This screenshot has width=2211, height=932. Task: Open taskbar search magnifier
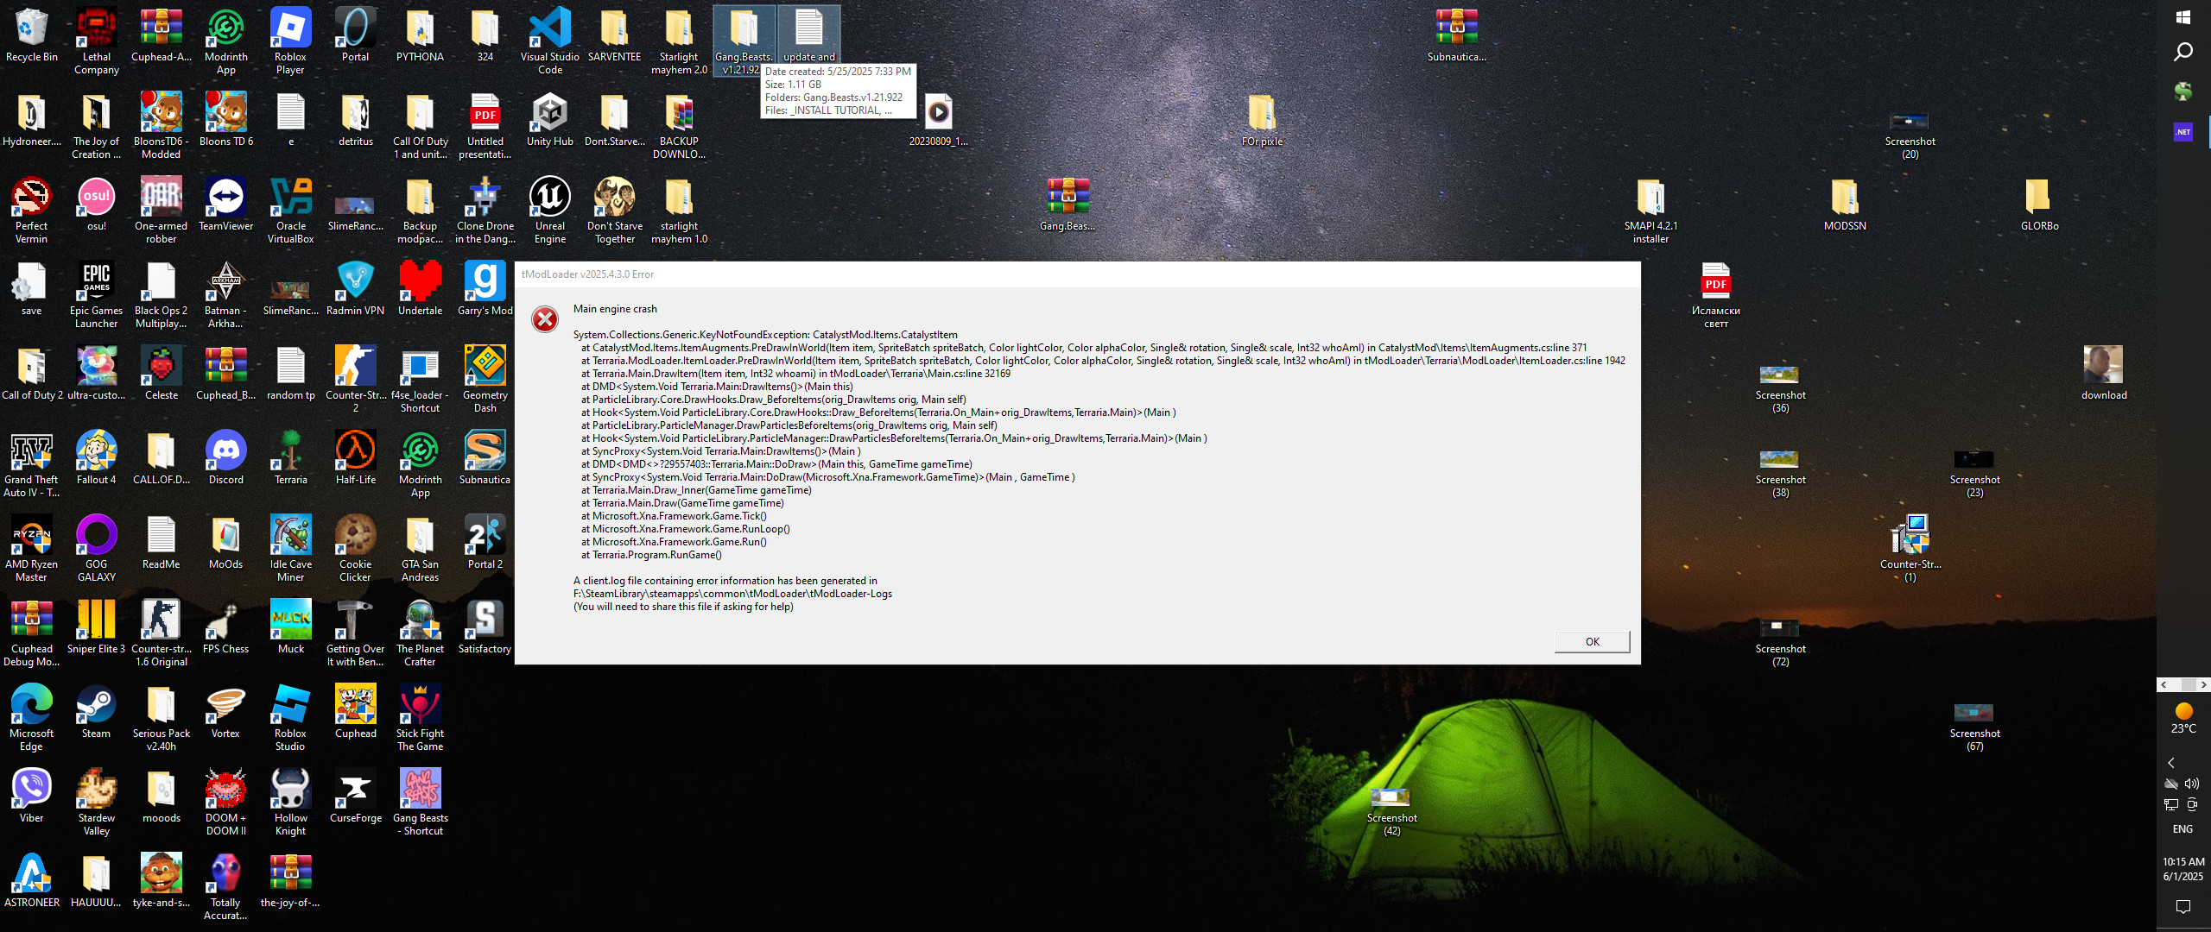(x=2182, y=53)
